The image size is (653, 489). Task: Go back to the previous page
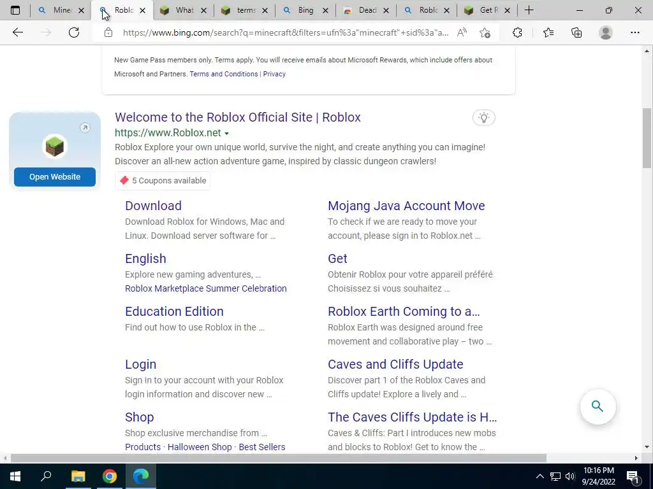tap(17, 32)
